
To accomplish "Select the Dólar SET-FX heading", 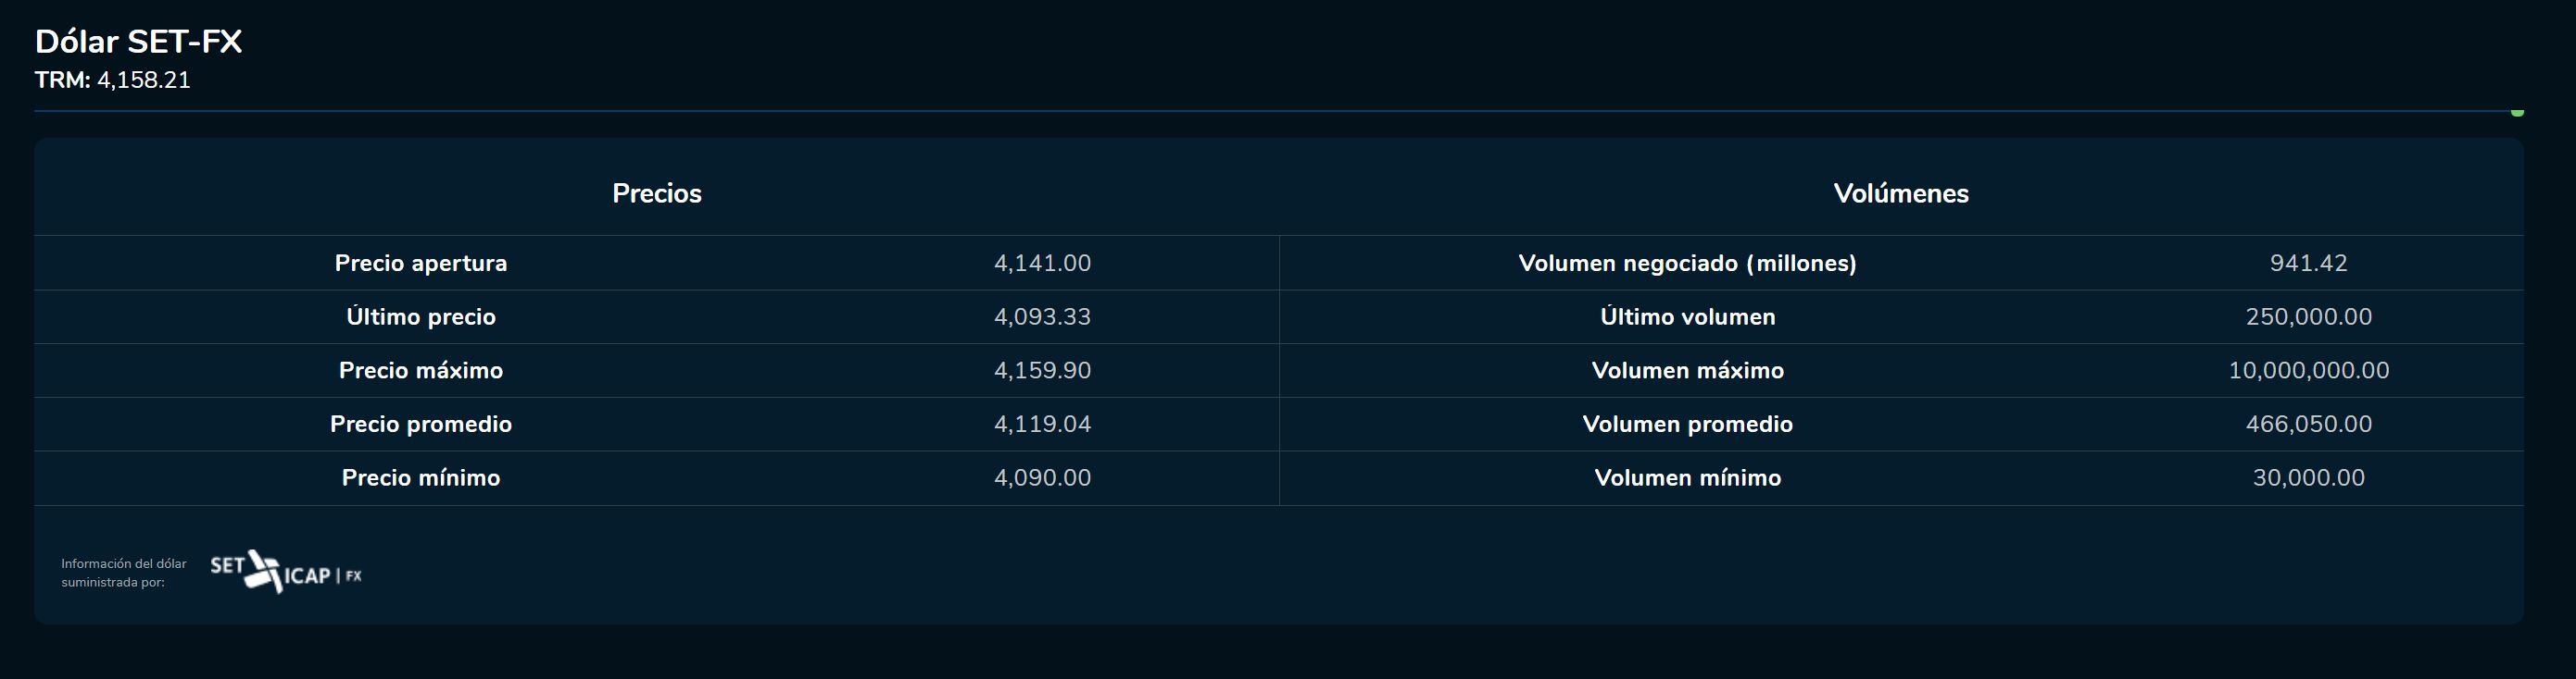I will coord(139,42).
